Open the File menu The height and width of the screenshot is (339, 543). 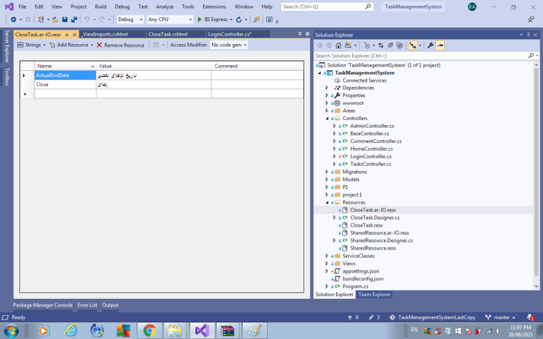(22, 6)
